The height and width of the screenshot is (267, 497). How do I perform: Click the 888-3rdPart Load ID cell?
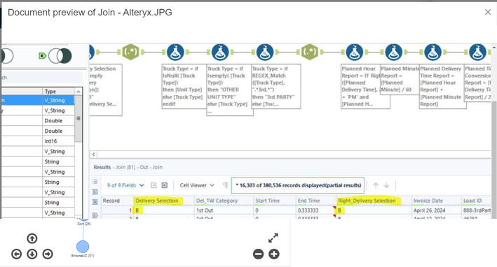coord(477,210)
